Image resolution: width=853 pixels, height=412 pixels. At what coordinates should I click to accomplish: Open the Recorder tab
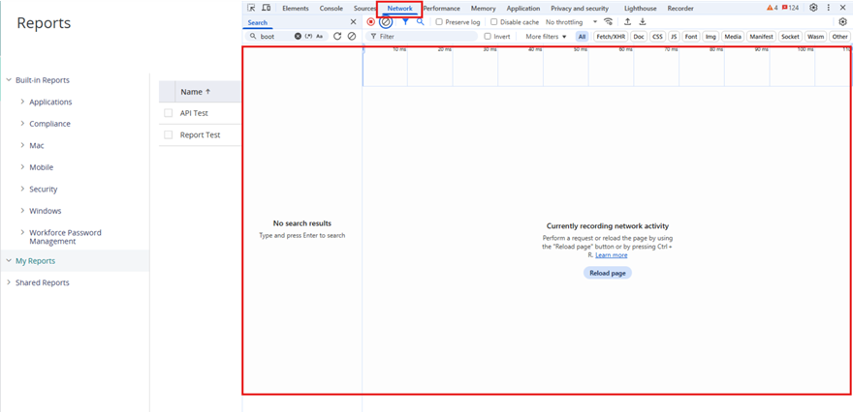click(680, 8)
